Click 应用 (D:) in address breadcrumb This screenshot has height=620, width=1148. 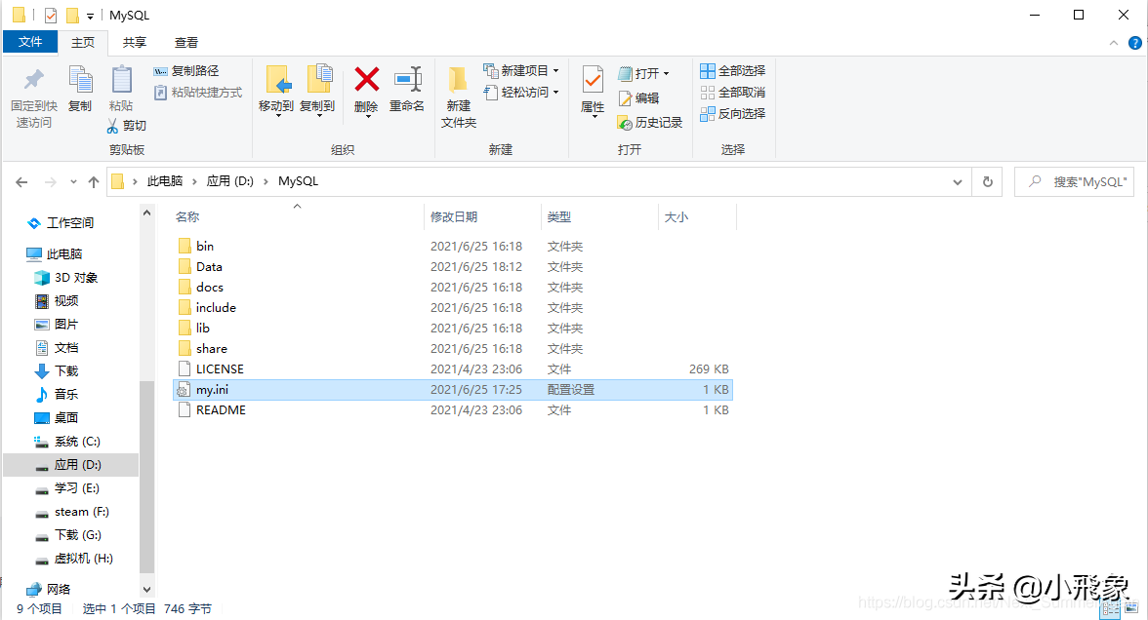coord(230,181)
